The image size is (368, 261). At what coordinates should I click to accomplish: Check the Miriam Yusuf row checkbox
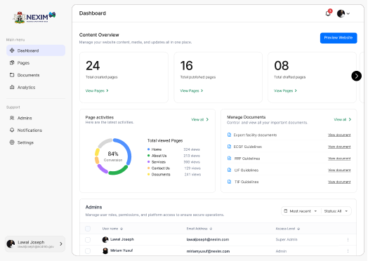[x=88, y=251]
